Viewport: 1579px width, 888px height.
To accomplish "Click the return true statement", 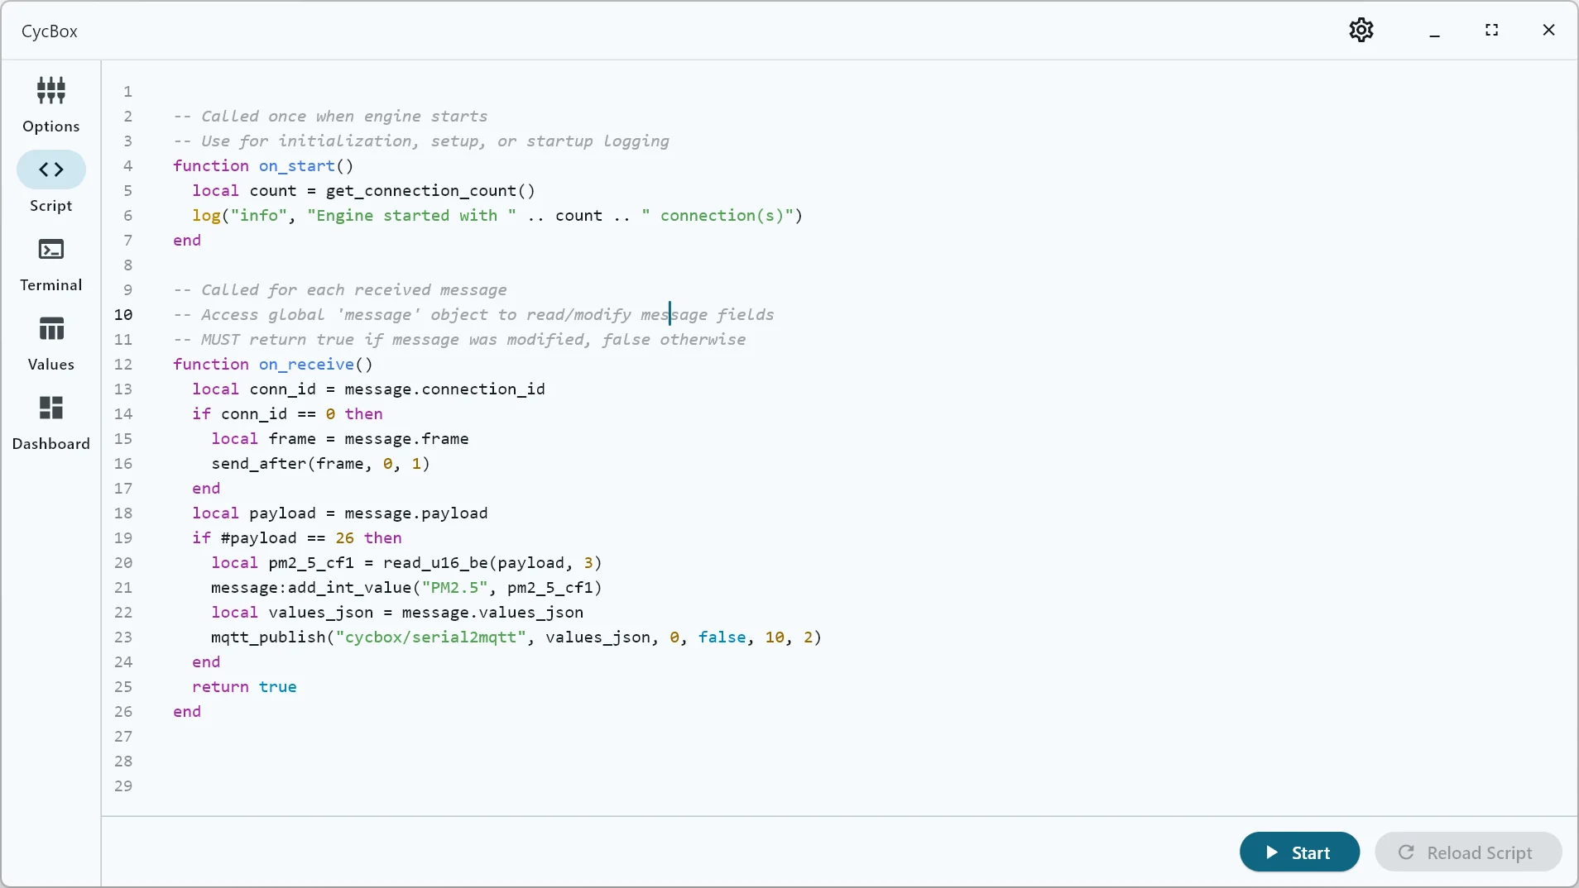I will tap(243, 687).
